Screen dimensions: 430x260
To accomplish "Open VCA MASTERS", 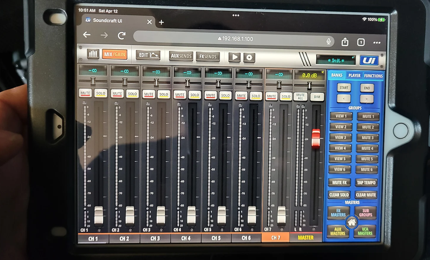I will pos(365,231).
